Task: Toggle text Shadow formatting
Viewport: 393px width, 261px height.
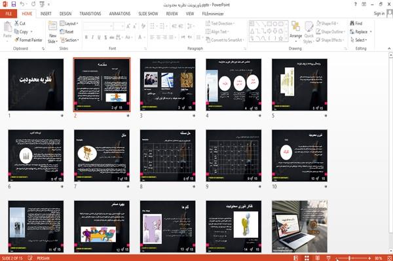Action: (105, 37)
